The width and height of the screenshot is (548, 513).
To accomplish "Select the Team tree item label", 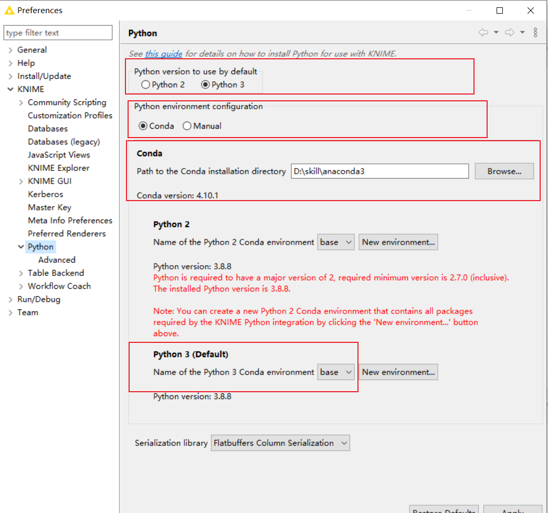I will click(28, 312).
